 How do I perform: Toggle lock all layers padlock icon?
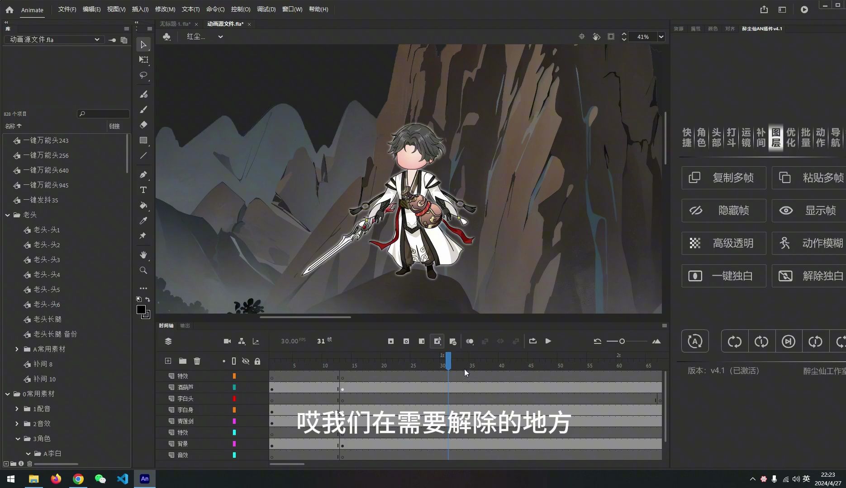257,361
